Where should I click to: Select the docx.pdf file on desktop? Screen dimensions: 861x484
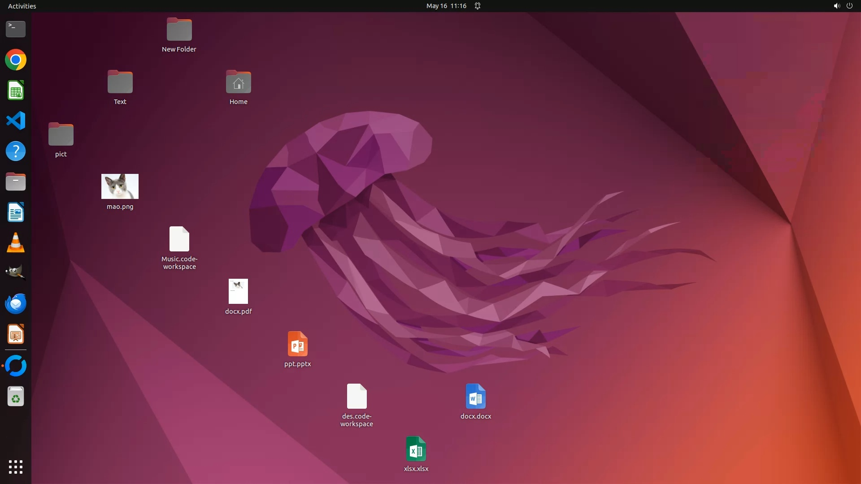(238, 291)
